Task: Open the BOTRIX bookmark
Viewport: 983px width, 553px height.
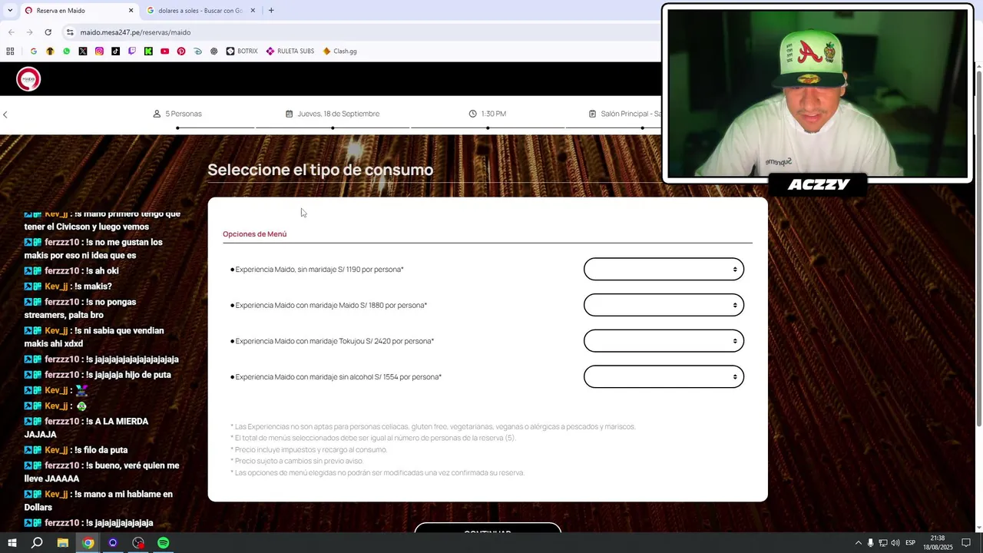Action: [x=242, y=51]
